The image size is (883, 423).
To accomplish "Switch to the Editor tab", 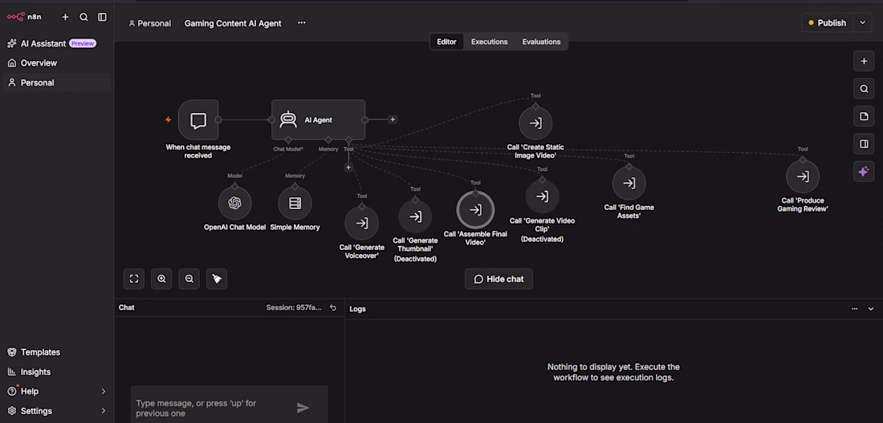I will [x=446, y=42].
